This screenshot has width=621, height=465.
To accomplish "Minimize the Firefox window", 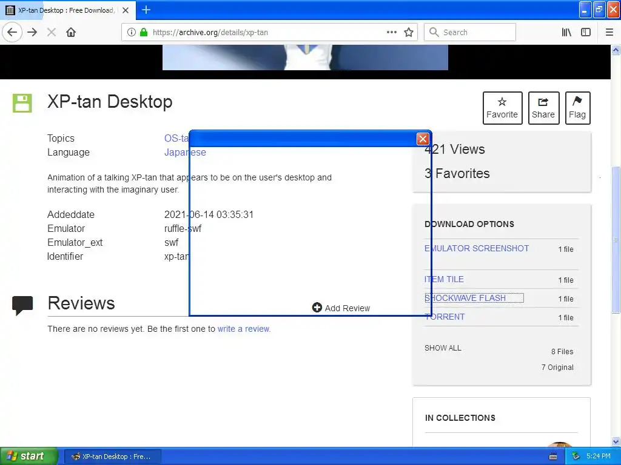I will [585, 10].
